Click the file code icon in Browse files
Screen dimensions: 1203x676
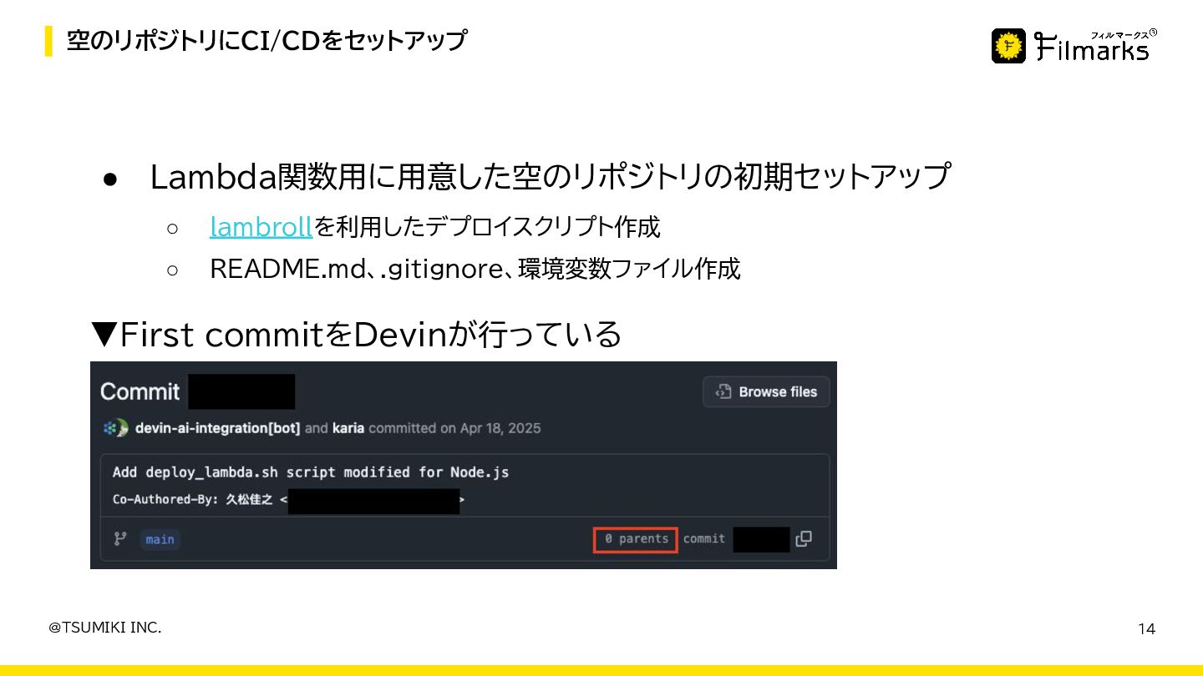point(723,391)
